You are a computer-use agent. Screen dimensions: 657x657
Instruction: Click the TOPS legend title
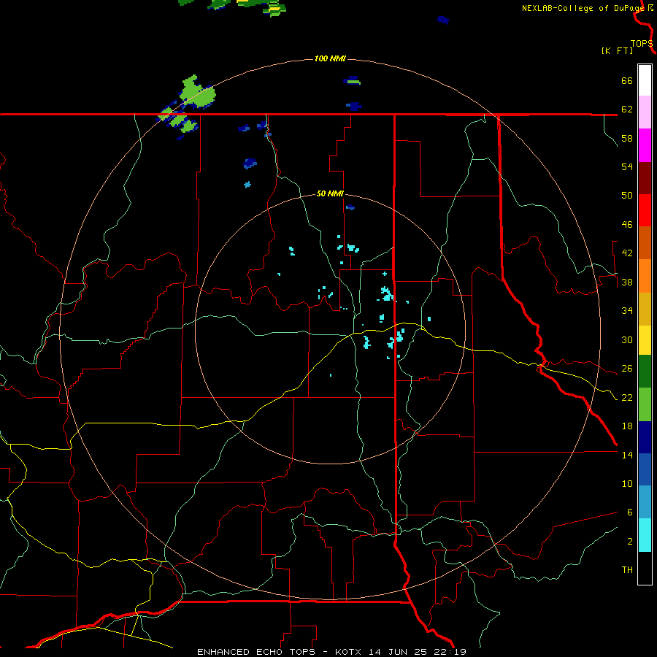(x=642, y=44)
